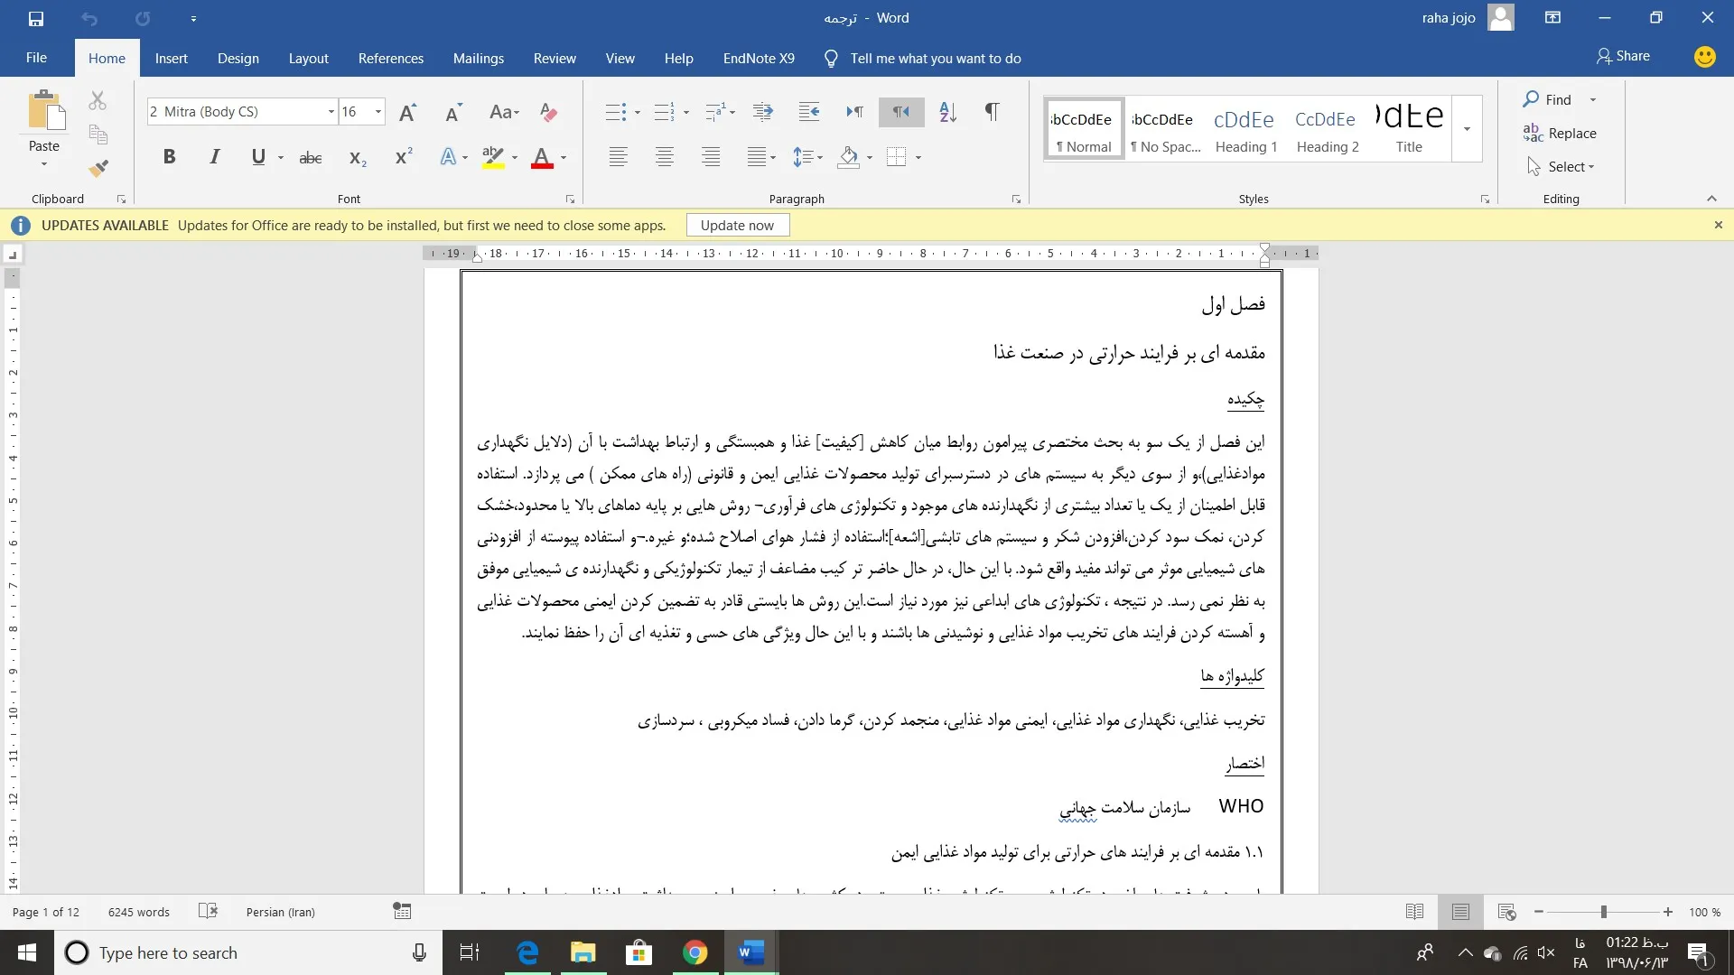This screenshot has width=1734, height=975.
Task: Center align the text
Action: (664, 158)
